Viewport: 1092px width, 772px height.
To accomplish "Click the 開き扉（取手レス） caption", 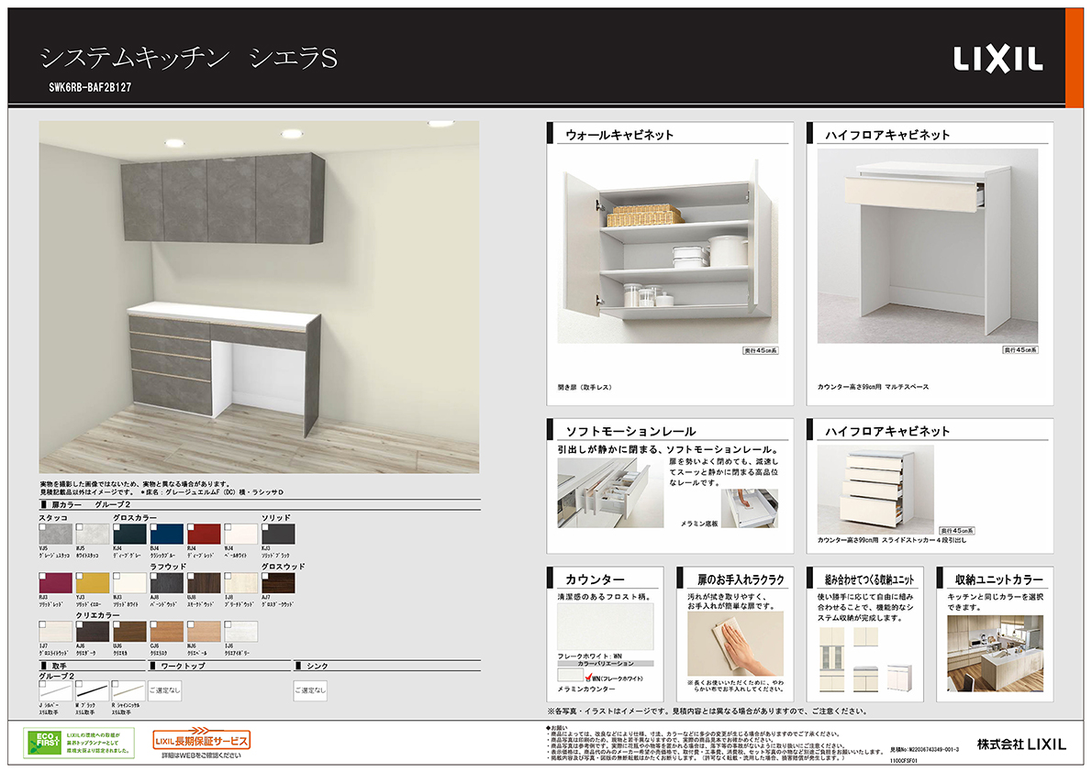I will pyautogui.click(x=585, y=387).
